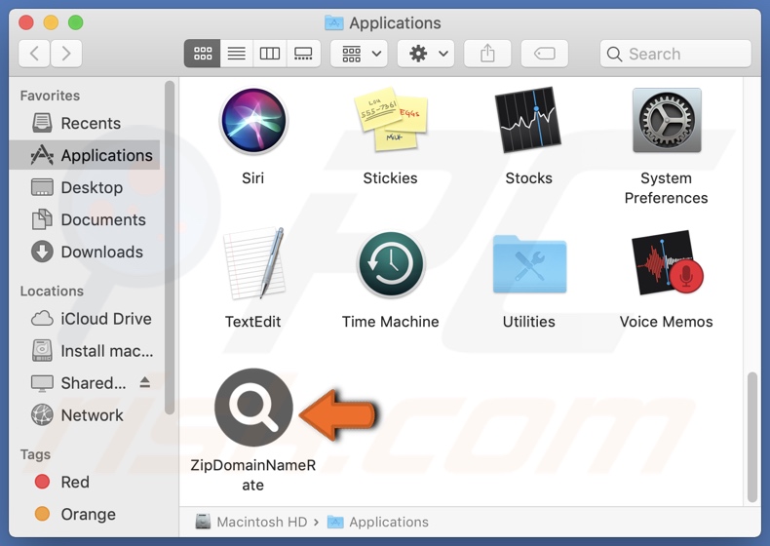Switch to gallery view
The width and height of the screenshot is (770, 546).
[303, 53]
